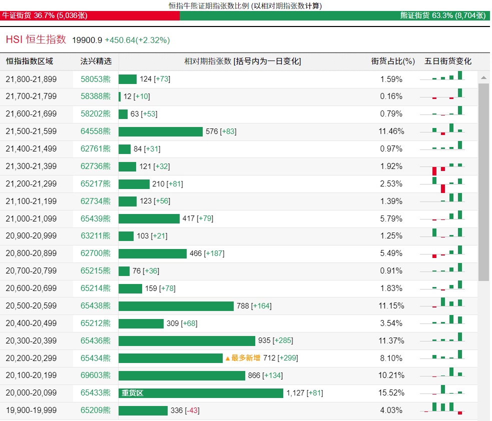Open the 65209熊 warrant link
Viewport: 492px width, 421px height.
tap(96, 410)
